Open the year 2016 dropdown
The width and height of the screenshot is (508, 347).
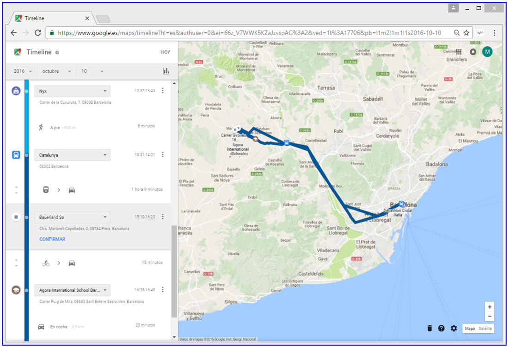[x=21, y=71]
